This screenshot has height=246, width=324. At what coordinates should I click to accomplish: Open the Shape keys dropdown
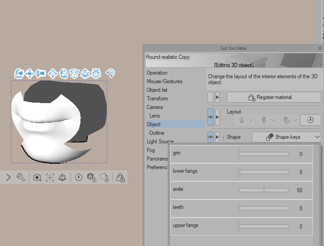click(x=286, y=137)
